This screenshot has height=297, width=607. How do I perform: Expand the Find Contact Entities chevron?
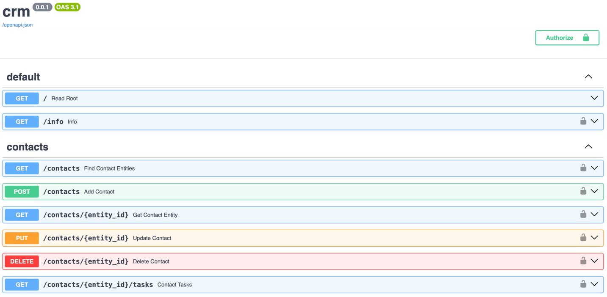(x=594, y=168)
